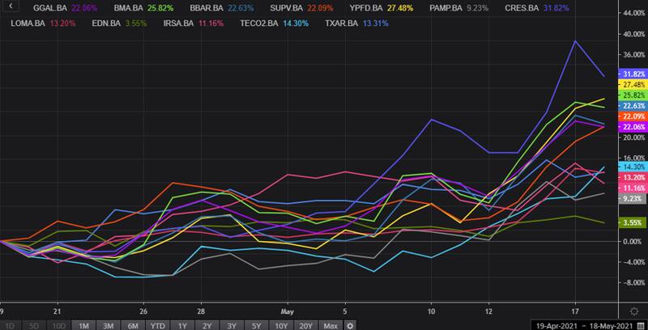Switch to the 1M time range
Viewport: 648px width, 330px height.
[83, 325]
